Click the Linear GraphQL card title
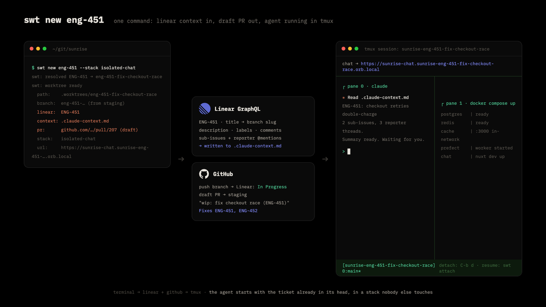 237,109
